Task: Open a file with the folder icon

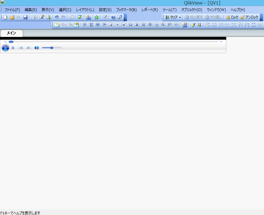Action: (x=12, y=17)
